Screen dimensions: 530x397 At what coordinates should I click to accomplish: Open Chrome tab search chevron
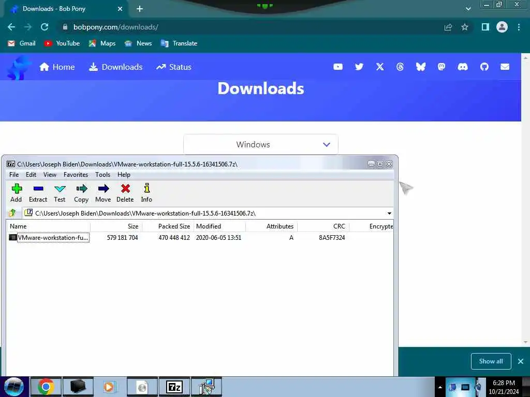pos(468,9)
